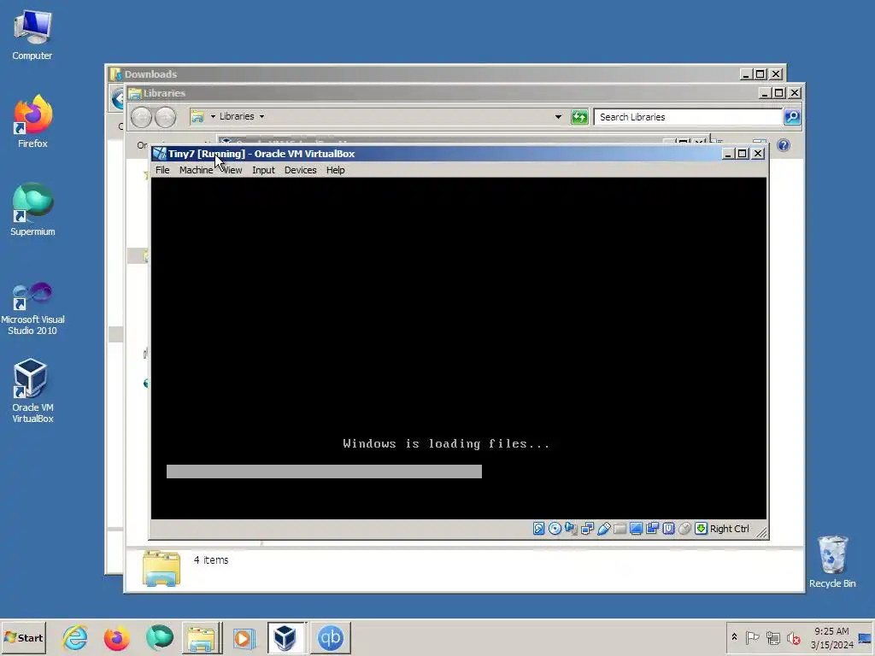The image size is (875, 656).
Task: Select the Firefox desktop shortcut
Action: 32,122
